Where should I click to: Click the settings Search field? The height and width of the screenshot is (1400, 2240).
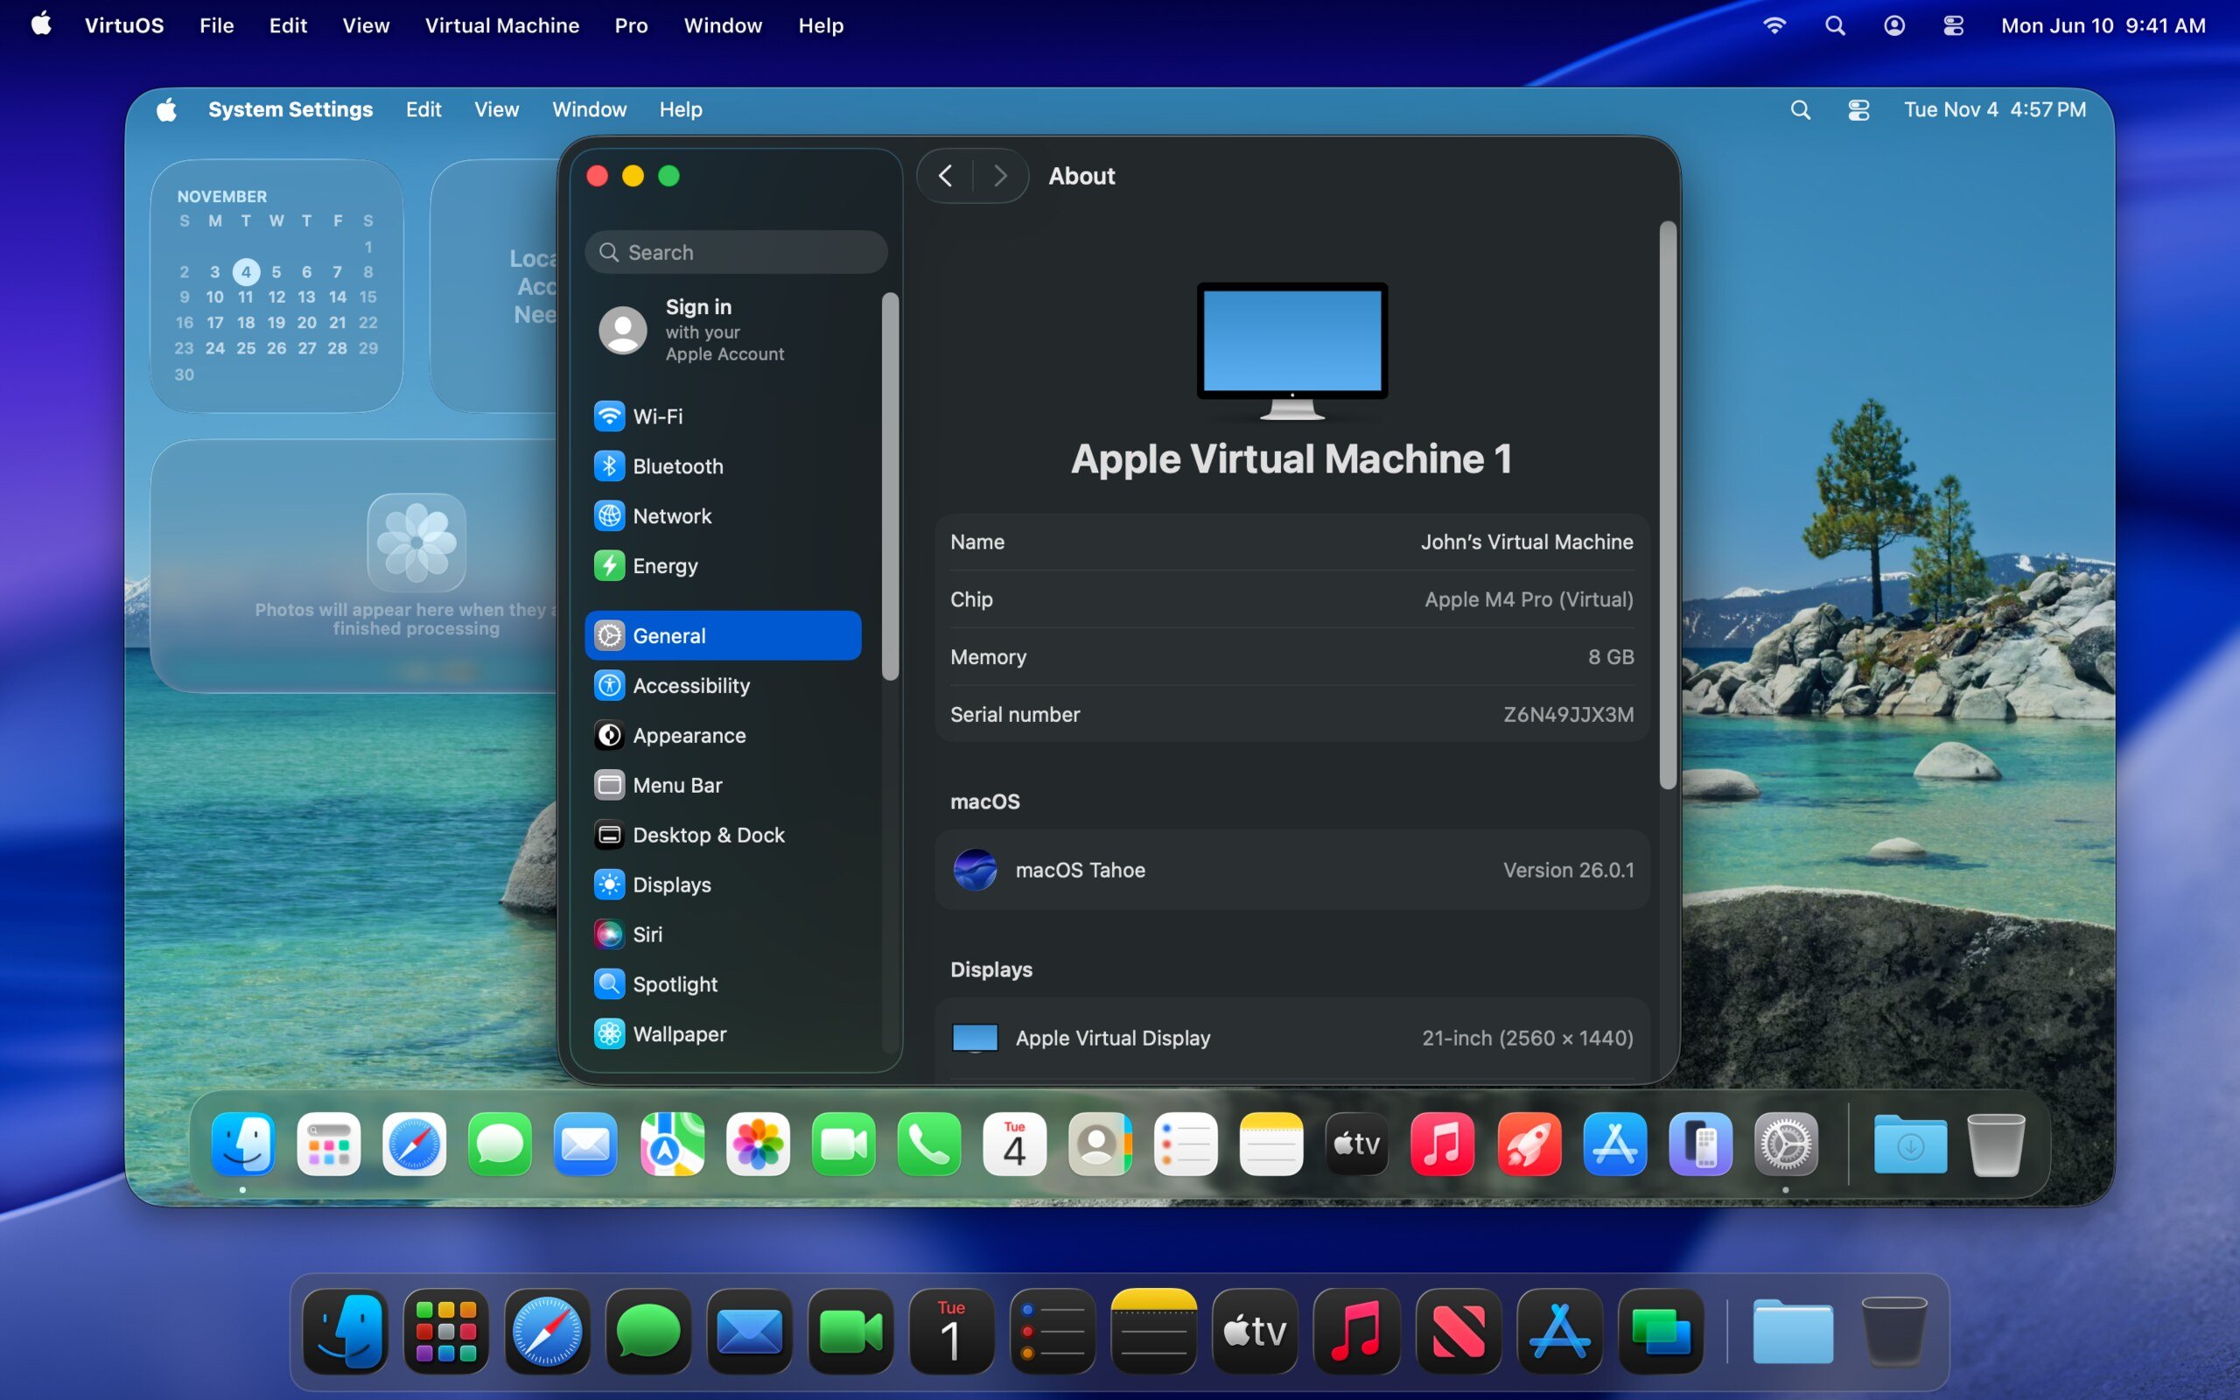tap(736, 252)
